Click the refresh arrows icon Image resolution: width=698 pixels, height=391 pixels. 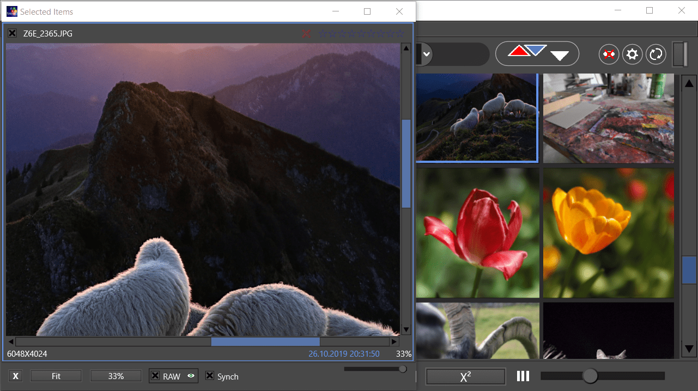pos(656,54)
